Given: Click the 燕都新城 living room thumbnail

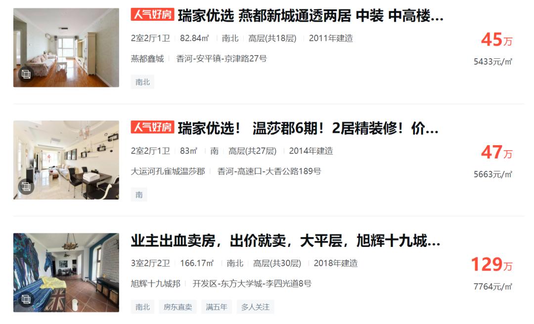Looking at the screenshot, I should pos(66,47).
